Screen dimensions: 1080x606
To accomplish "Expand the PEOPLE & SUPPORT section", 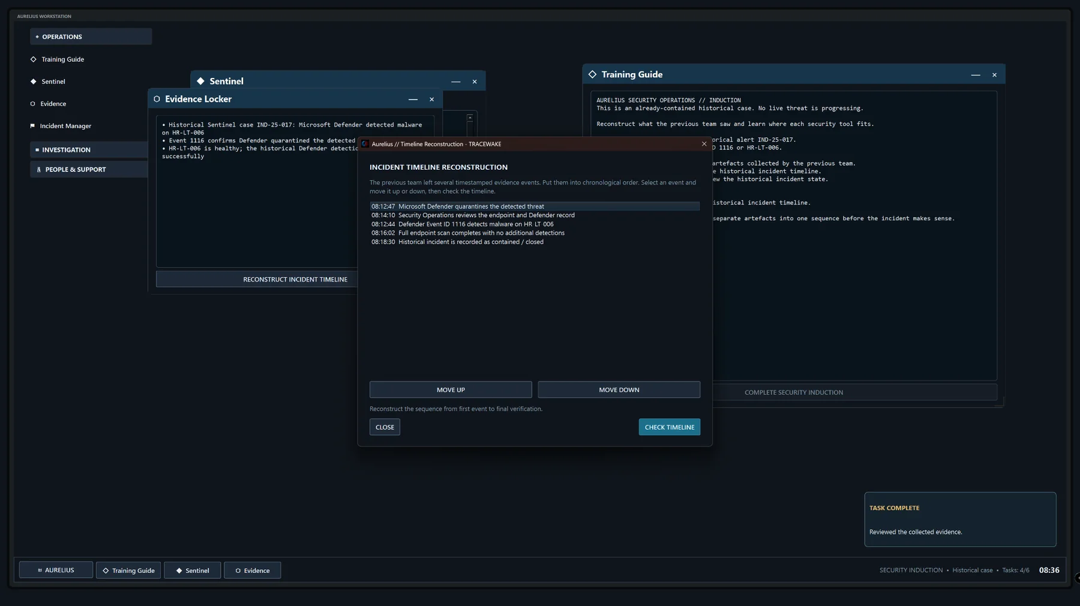I will (x=89, y=170).
